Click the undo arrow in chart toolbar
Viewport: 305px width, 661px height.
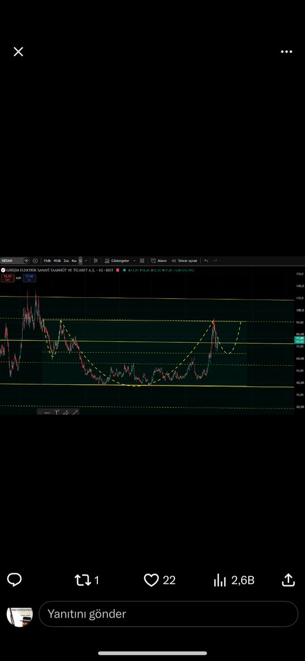[x=206, y=261]
